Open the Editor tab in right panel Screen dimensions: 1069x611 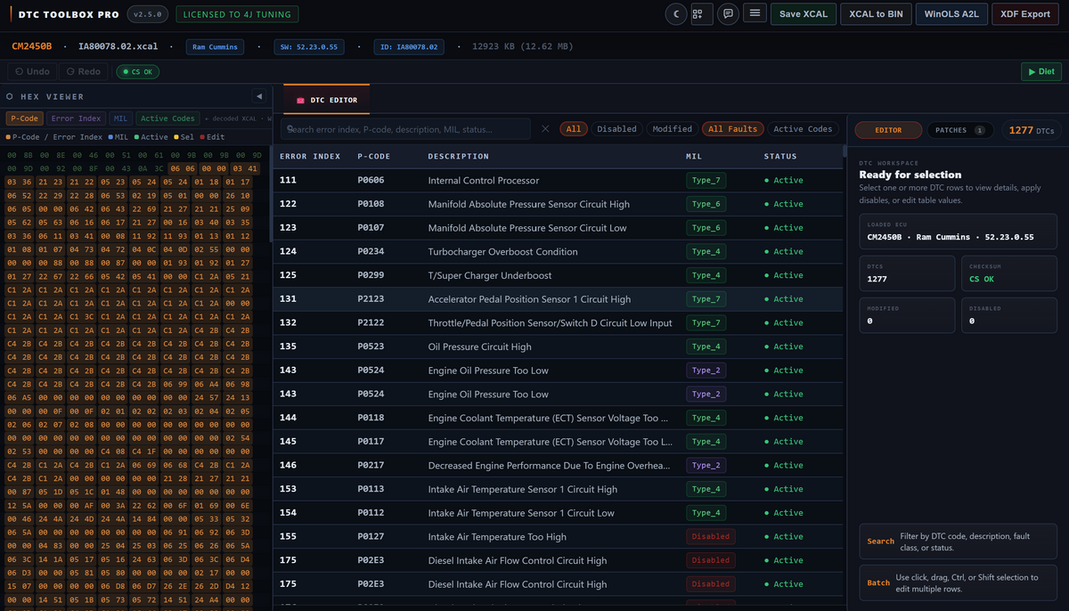pos(888,130)
